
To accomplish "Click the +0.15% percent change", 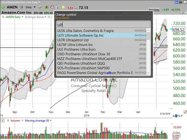I will point(175,10).
